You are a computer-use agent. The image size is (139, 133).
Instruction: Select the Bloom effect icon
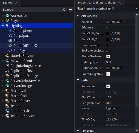click(10, 41)
